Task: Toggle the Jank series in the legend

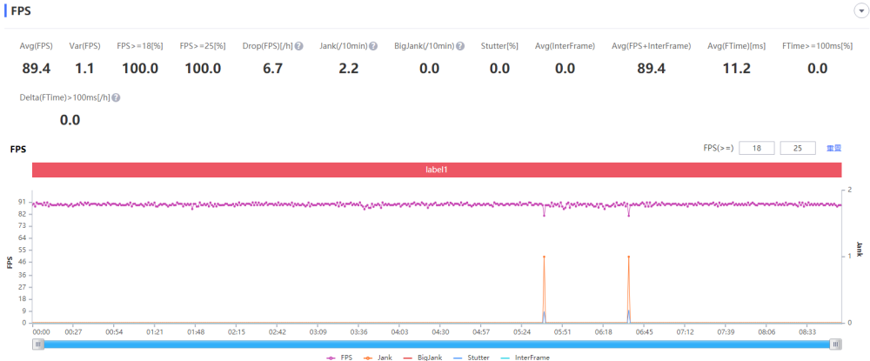Action: 378,358
